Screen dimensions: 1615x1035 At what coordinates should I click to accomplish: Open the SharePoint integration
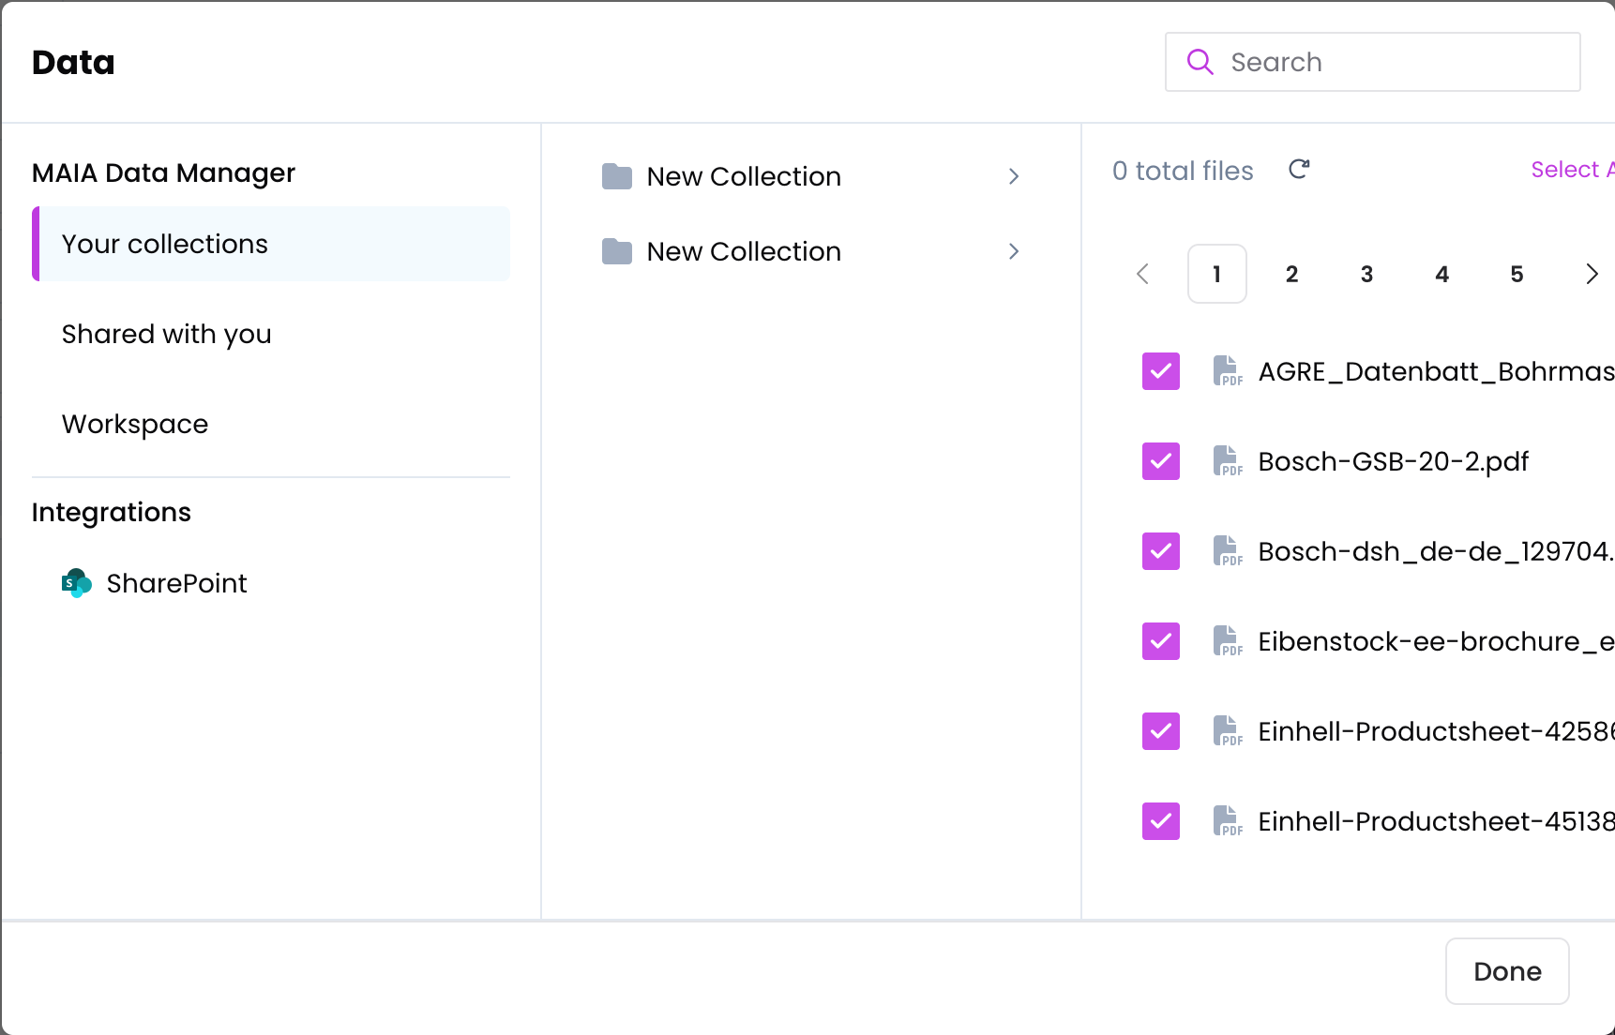click(271, 583)
